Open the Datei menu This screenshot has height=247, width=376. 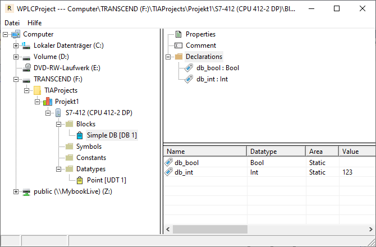coord(12,22)
